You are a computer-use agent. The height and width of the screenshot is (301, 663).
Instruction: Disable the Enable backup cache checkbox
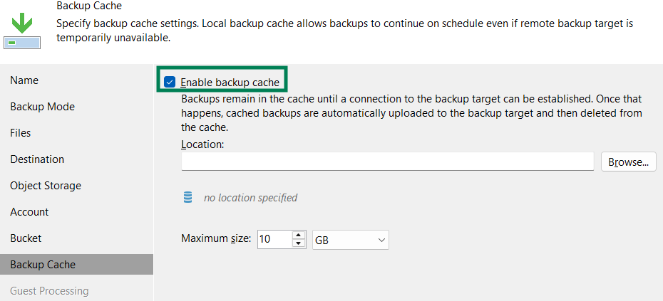pyautogui.click(x=170, y=83)
